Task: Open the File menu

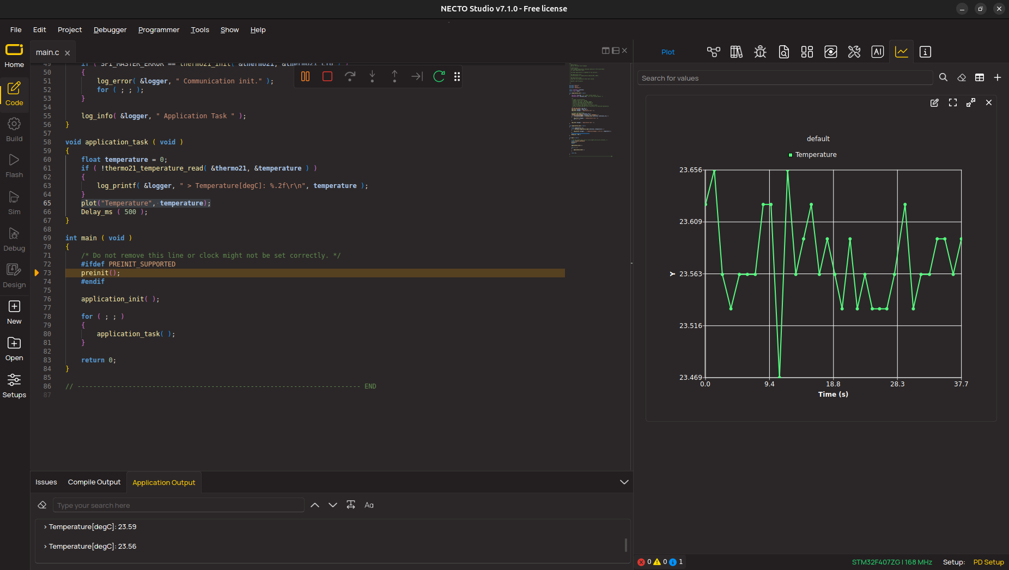Action: tap(16, 30)
